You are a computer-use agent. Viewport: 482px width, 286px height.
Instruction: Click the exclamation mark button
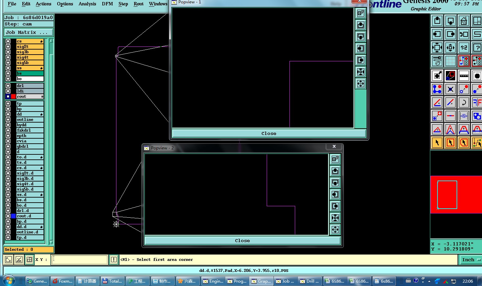click(x=114, y=260)
